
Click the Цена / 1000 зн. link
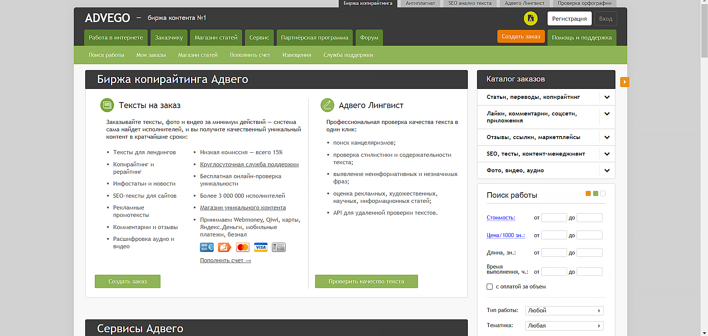[x=506, y=235]
